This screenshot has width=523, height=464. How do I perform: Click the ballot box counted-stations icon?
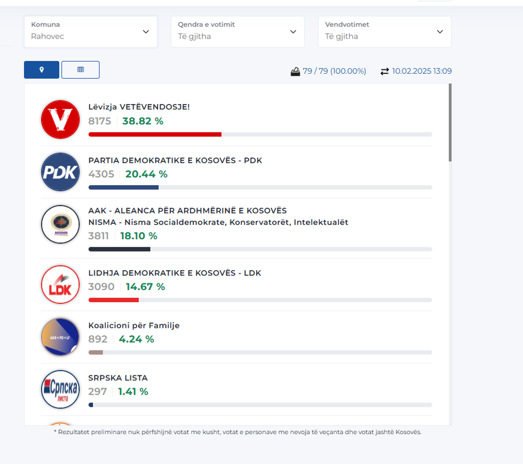[x=295, y=72]
